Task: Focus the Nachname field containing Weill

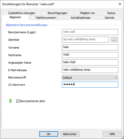Action: [90, 55]
